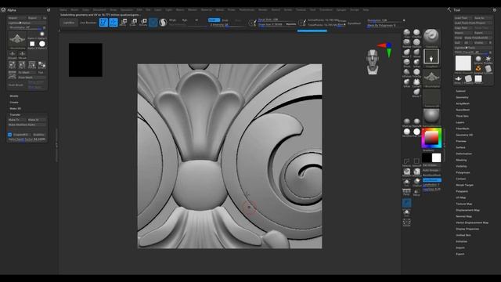
Task: Click the Flip H alpha icon
Action: [x=13, y=65]
